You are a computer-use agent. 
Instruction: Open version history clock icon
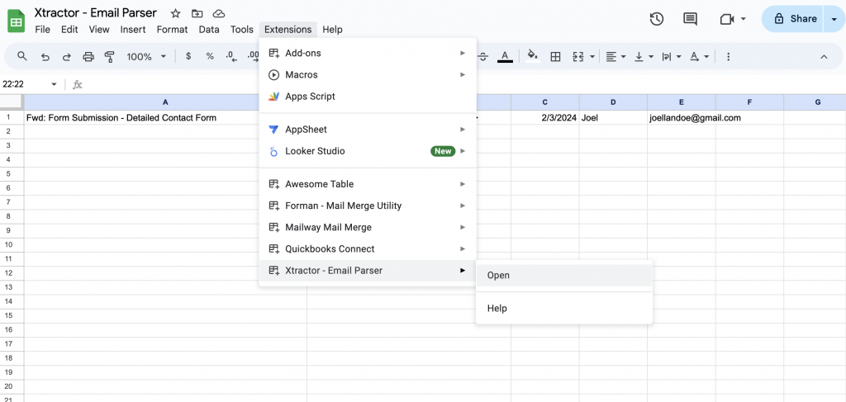tap(657, 19)
